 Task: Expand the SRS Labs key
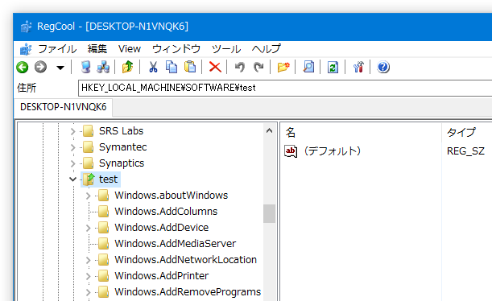coord(72,131)
